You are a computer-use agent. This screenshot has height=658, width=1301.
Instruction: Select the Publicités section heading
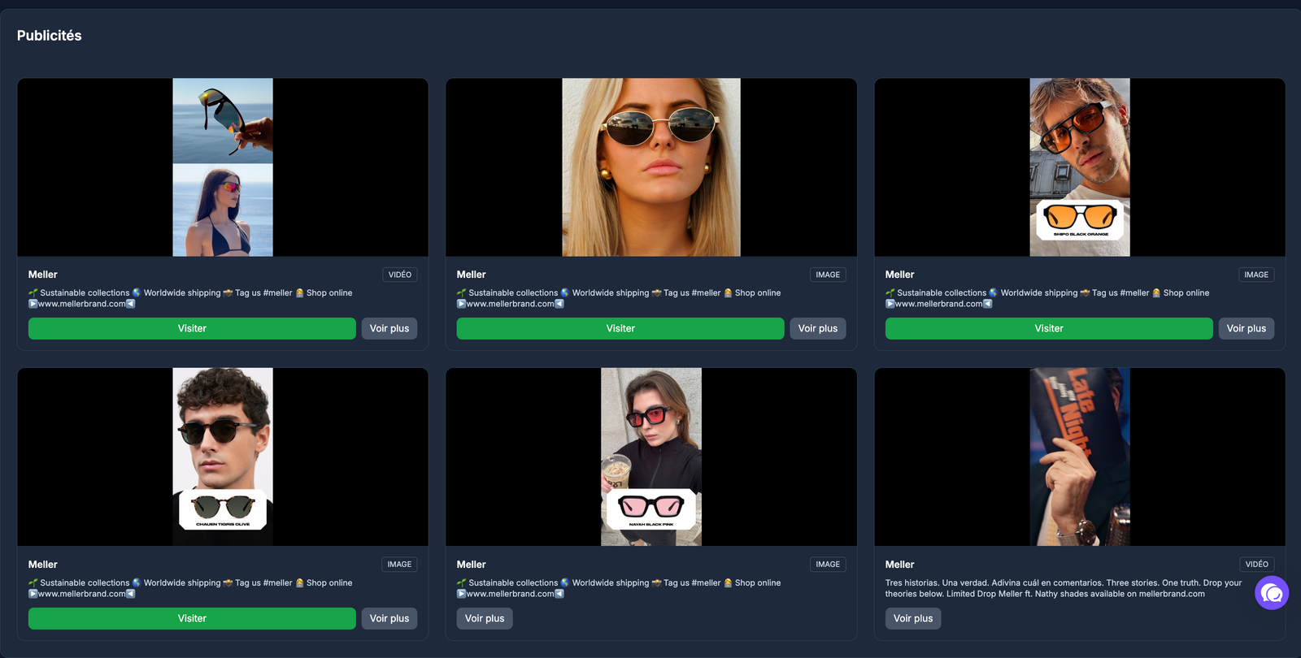(50, 36)
